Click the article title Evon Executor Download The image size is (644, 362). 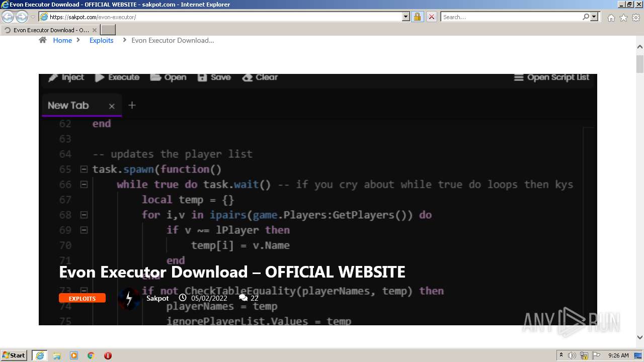click(x=232, y=272)
